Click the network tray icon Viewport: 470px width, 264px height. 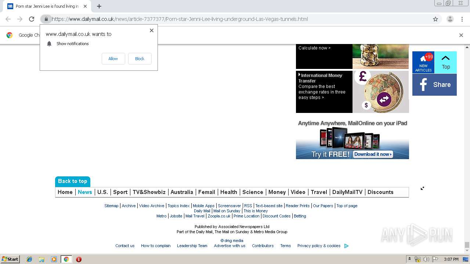click(417, 259)
